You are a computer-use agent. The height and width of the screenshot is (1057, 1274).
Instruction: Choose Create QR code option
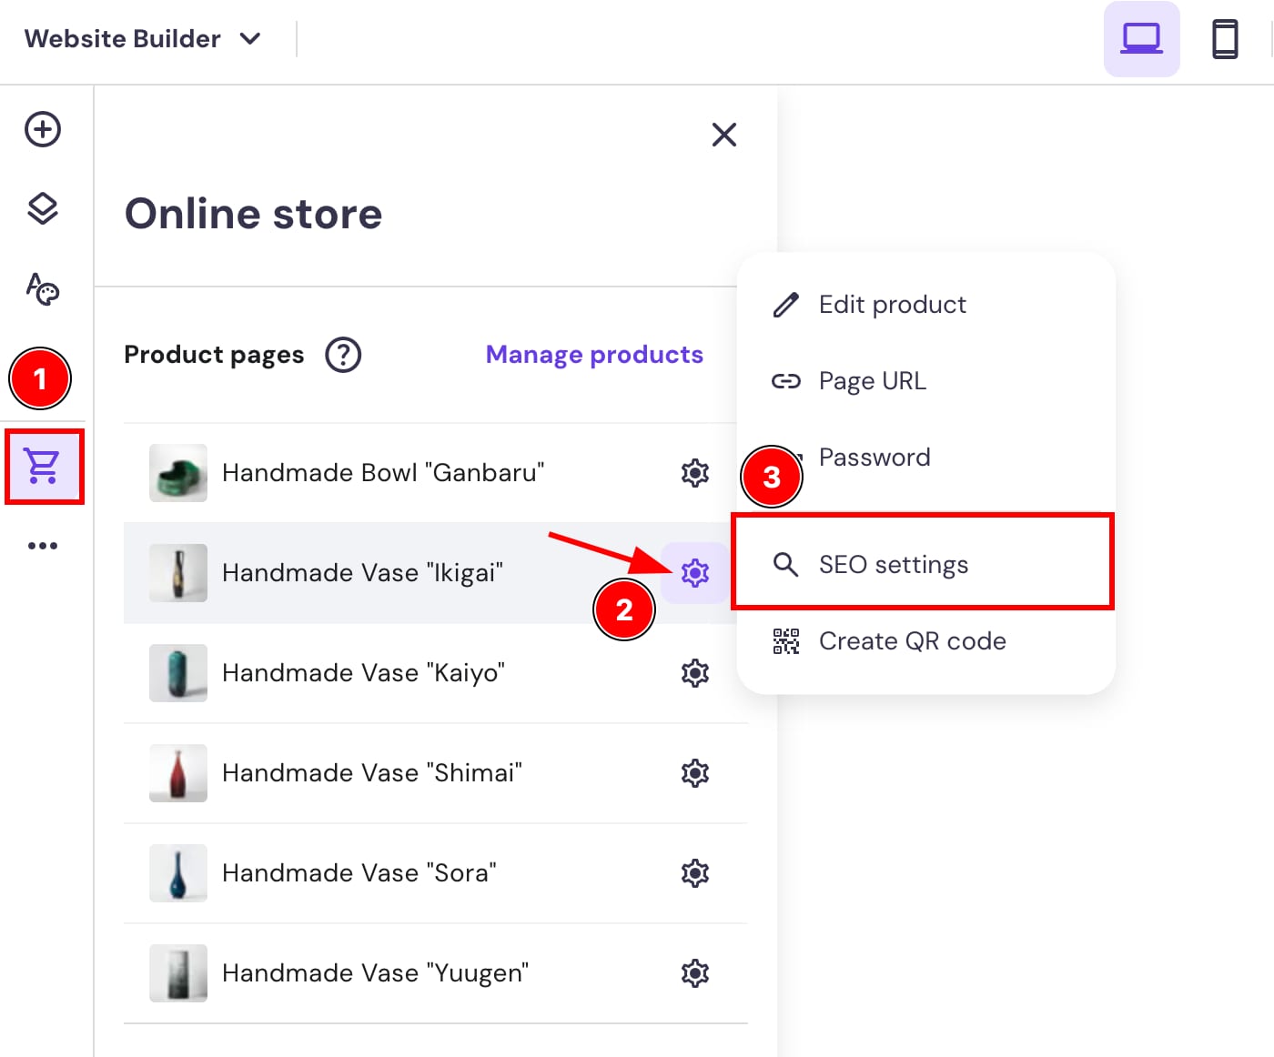[x=912, y=640]
